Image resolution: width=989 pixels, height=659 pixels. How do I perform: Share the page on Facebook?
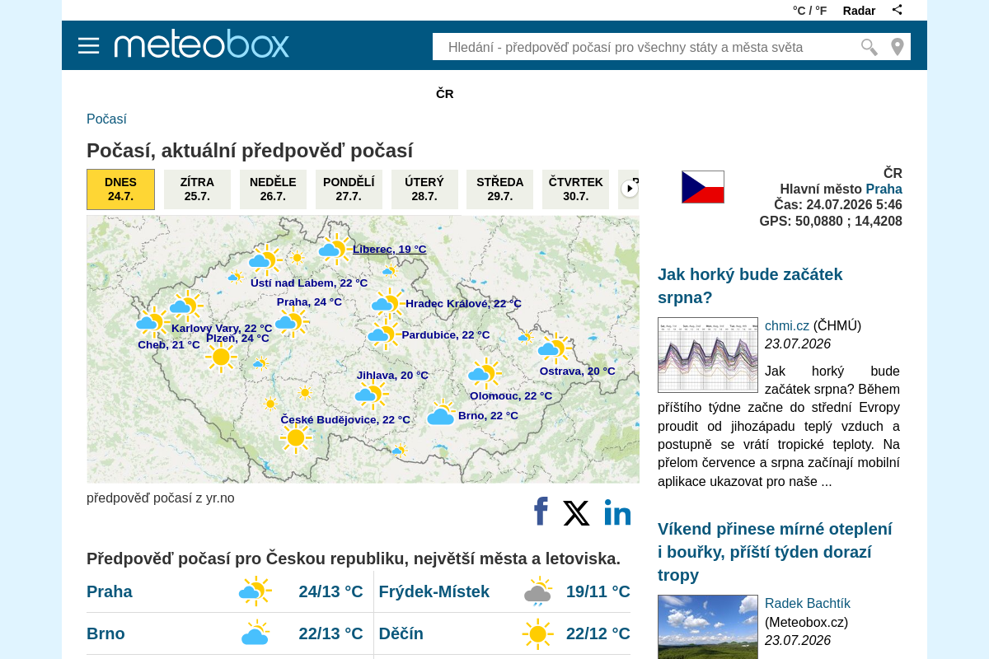click(541, 512)
